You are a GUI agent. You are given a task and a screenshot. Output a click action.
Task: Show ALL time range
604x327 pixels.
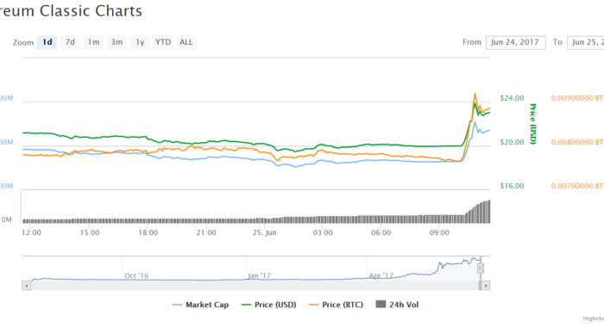tap(186, 42)
